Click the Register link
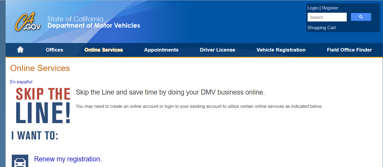The image size is (383, 167). (x=330, y=8)
